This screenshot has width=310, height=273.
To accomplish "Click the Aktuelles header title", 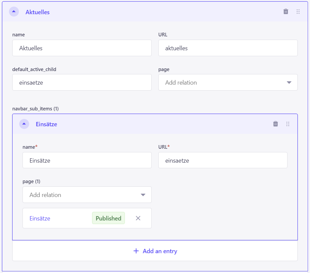I will tap(37, 12).
